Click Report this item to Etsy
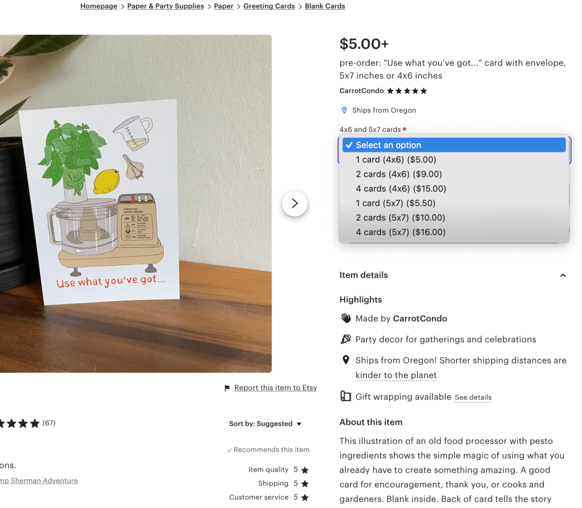 (x=275, y=388)
